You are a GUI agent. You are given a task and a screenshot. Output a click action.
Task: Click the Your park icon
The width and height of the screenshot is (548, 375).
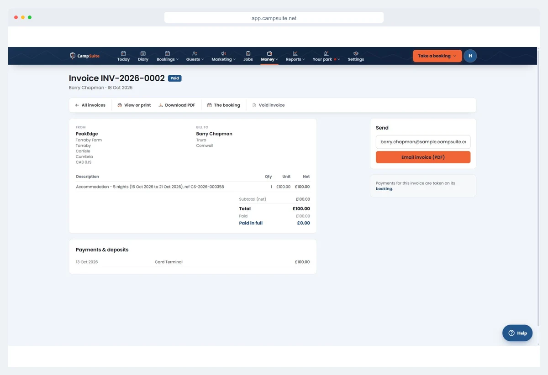pos(326,53)
